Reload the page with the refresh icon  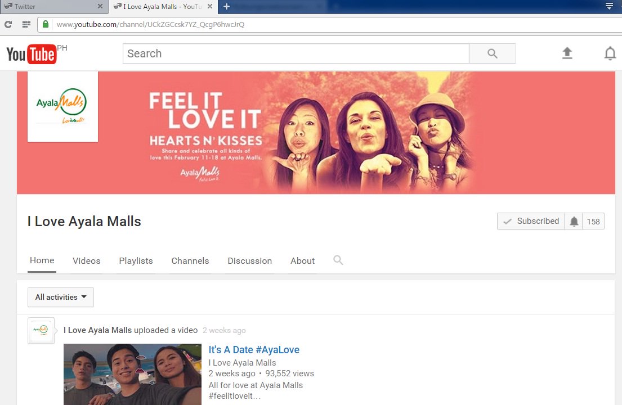click(x=8, y=25)
